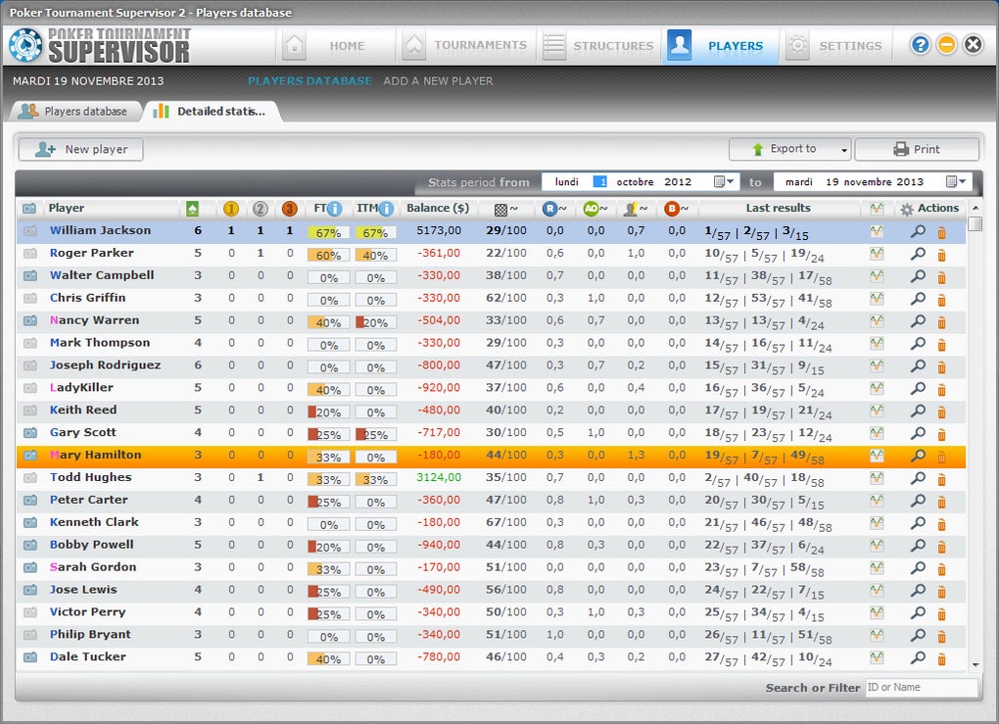Go to the Tournaments section
Viewport: 999px width, 724px height.
[x=466, y=45]
